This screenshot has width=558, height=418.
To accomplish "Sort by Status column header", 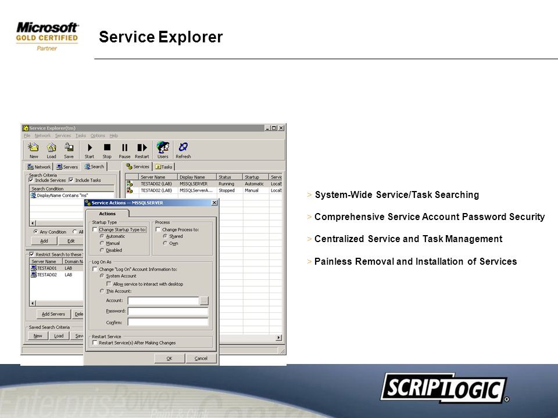I will [x=230, y=176].
